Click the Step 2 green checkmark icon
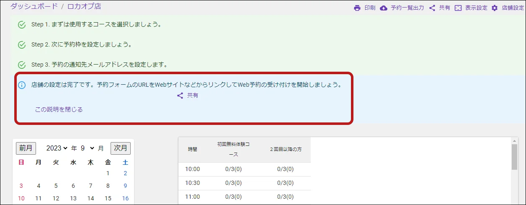Image resolution: width=526 pixels, height=205 pixels. (x=22, y=45)
